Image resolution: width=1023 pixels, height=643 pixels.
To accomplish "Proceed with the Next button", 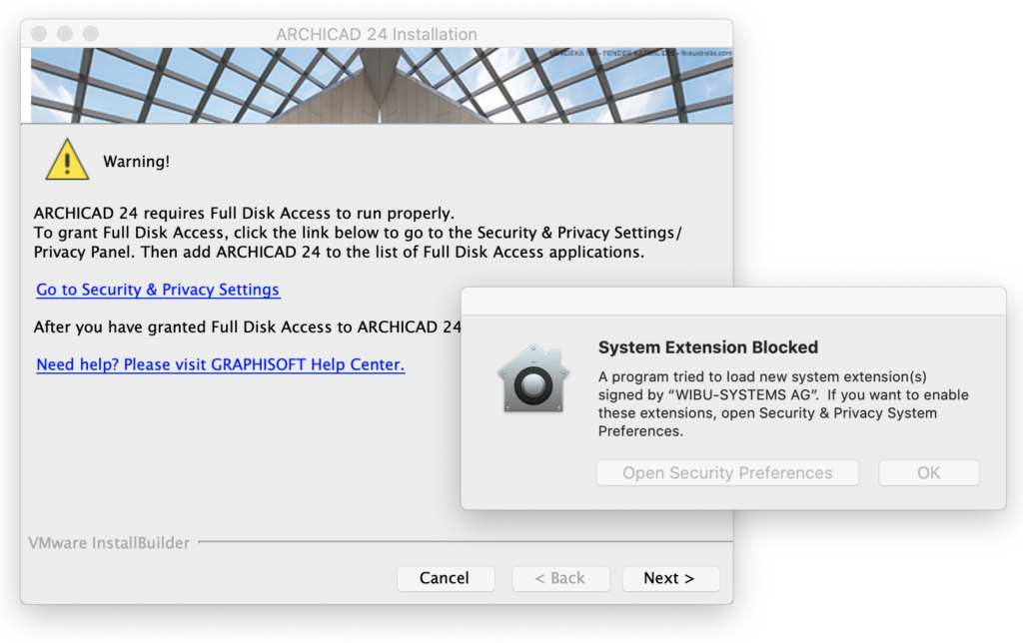I will coord(669,578).
